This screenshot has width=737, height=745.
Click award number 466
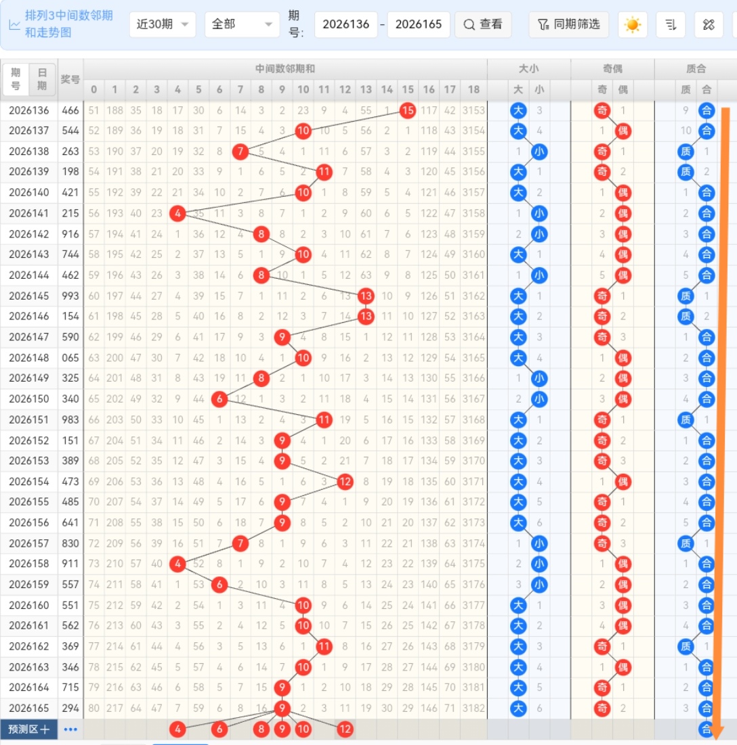tap(70, 111)
